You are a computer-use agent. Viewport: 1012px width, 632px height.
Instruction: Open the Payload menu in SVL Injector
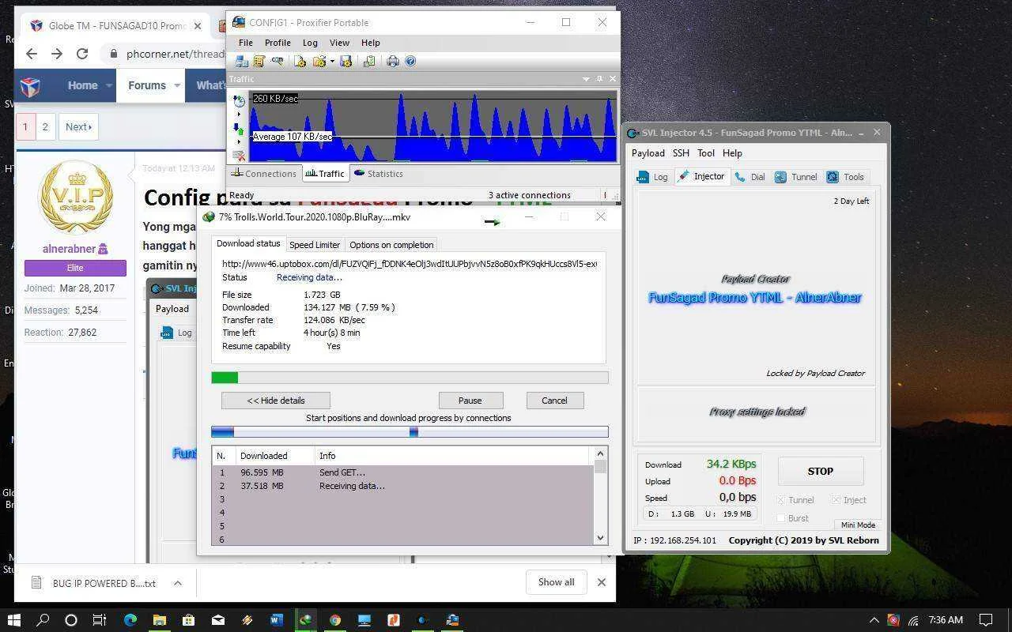tap(648, 153)
